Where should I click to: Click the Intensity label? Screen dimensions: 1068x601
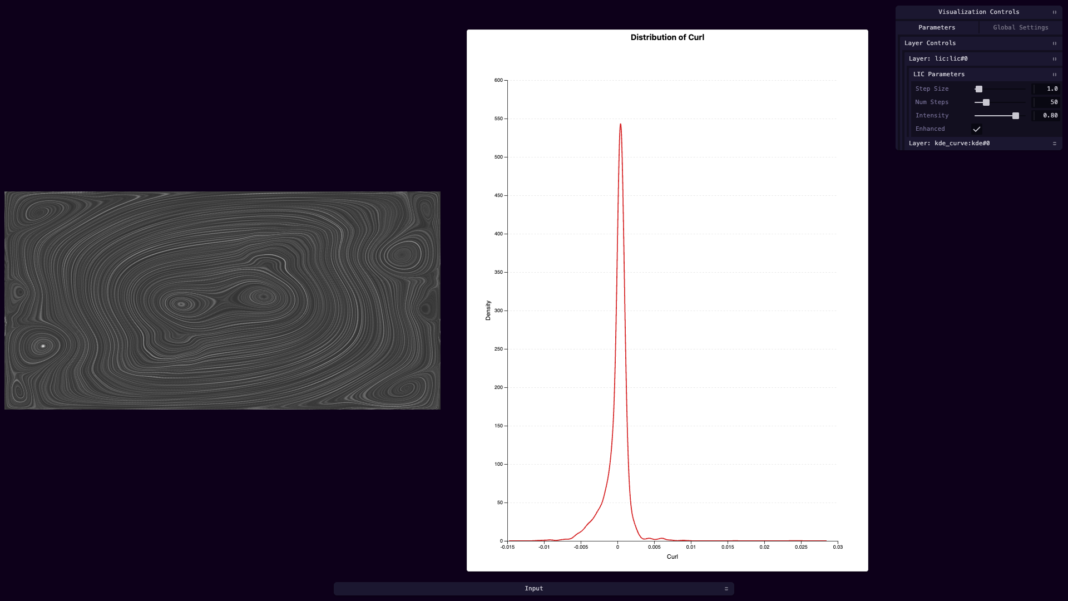tap(932, 116)
